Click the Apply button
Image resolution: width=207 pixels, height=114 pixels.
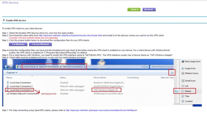[134, 10]
